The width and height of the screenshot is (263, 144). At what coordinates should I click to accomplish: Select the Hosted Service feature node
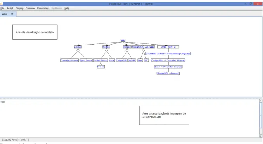tap(100, 60)
